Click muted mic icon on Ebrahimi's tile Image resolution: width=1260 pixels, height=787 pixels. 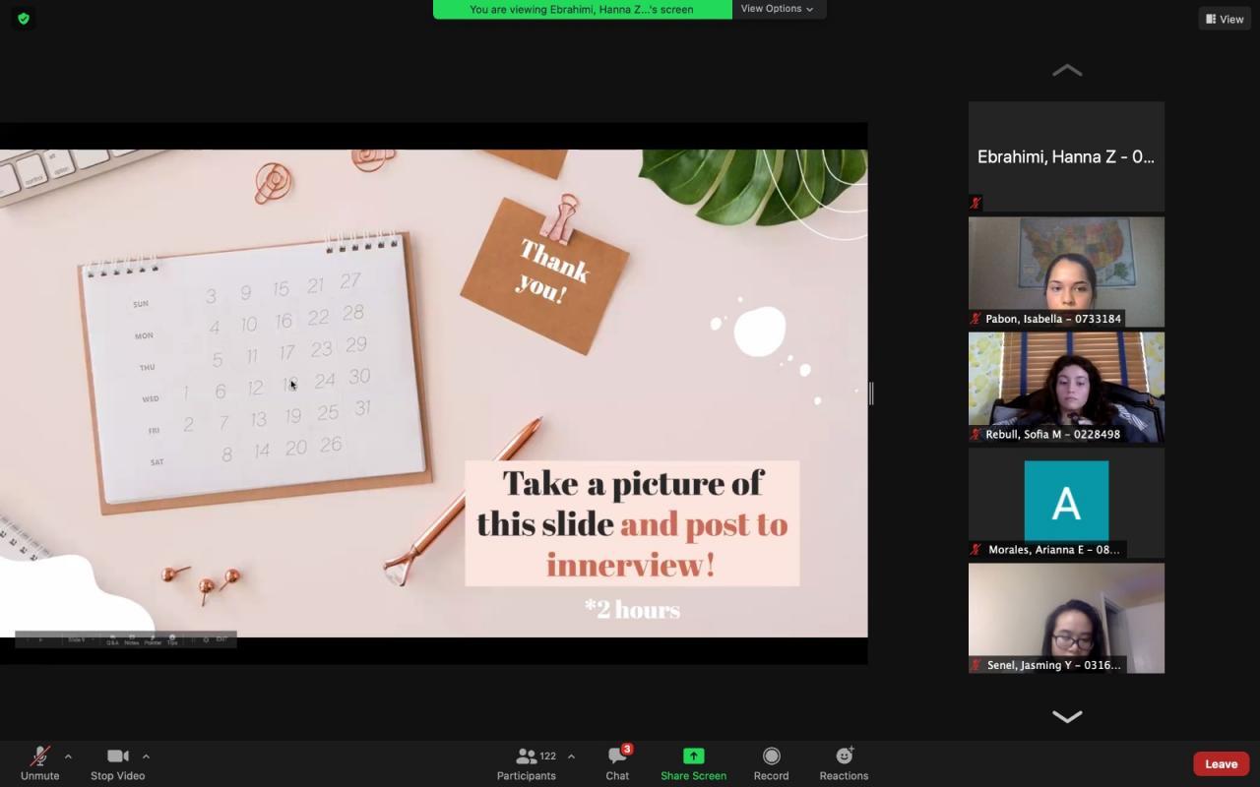(976, 204)
